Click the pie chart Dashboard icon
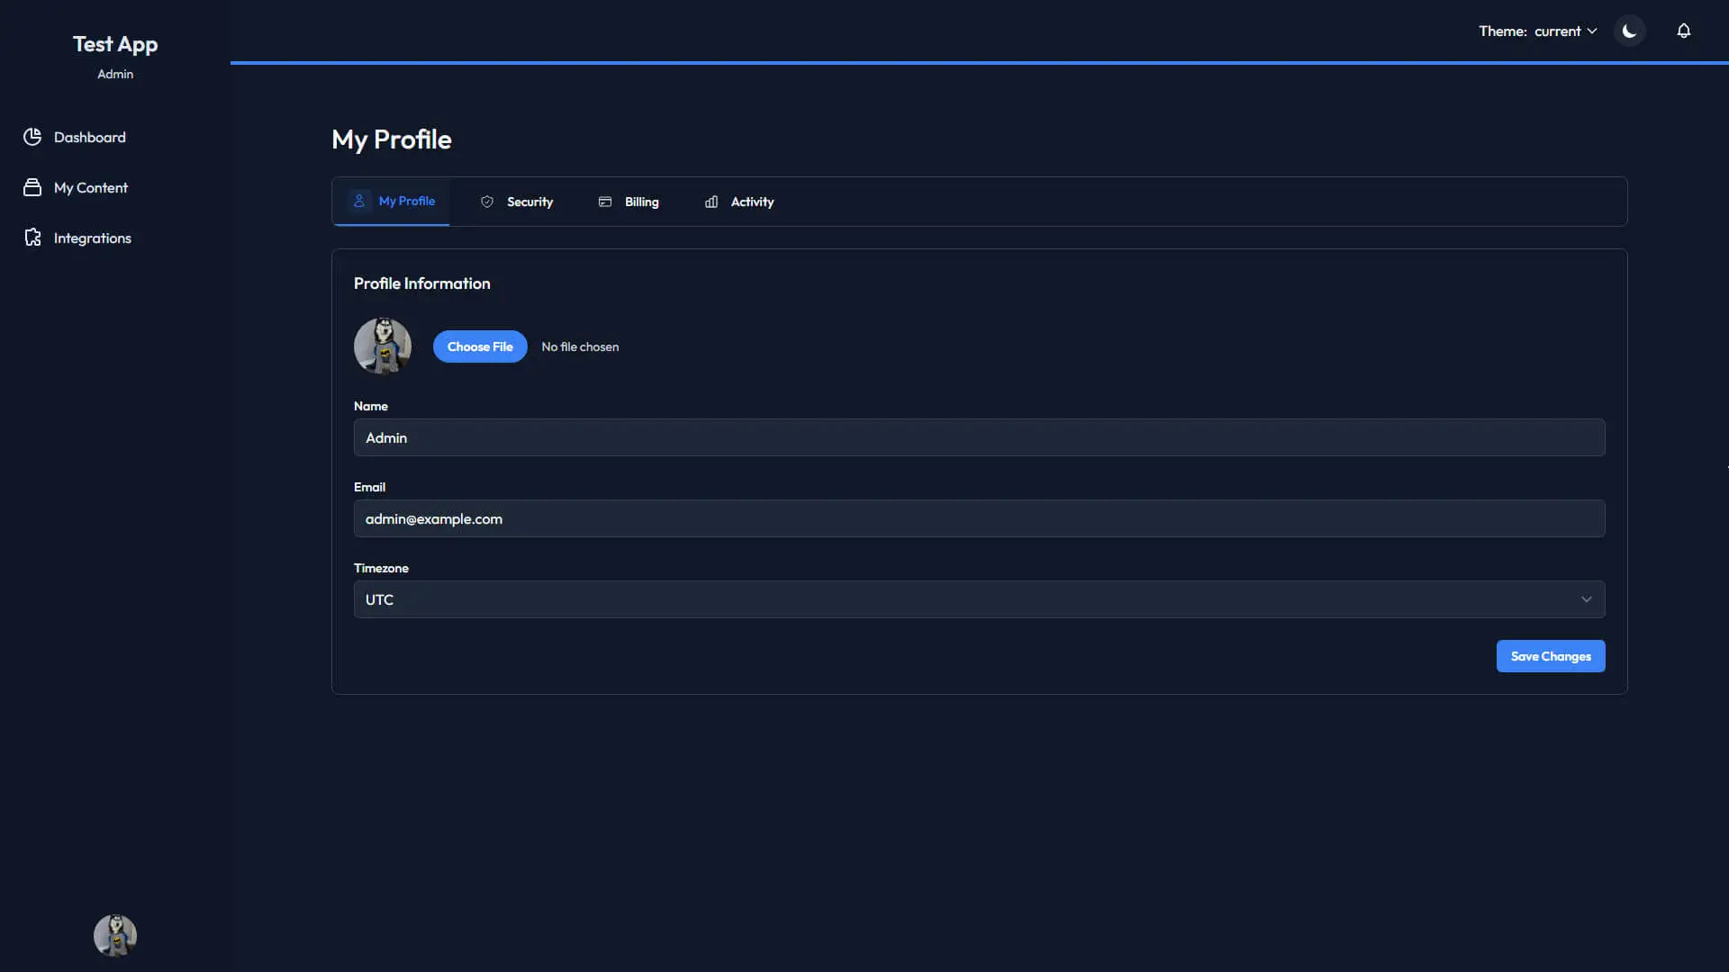Viewport: 1729px width, 972px height. (x=32, y=137)
